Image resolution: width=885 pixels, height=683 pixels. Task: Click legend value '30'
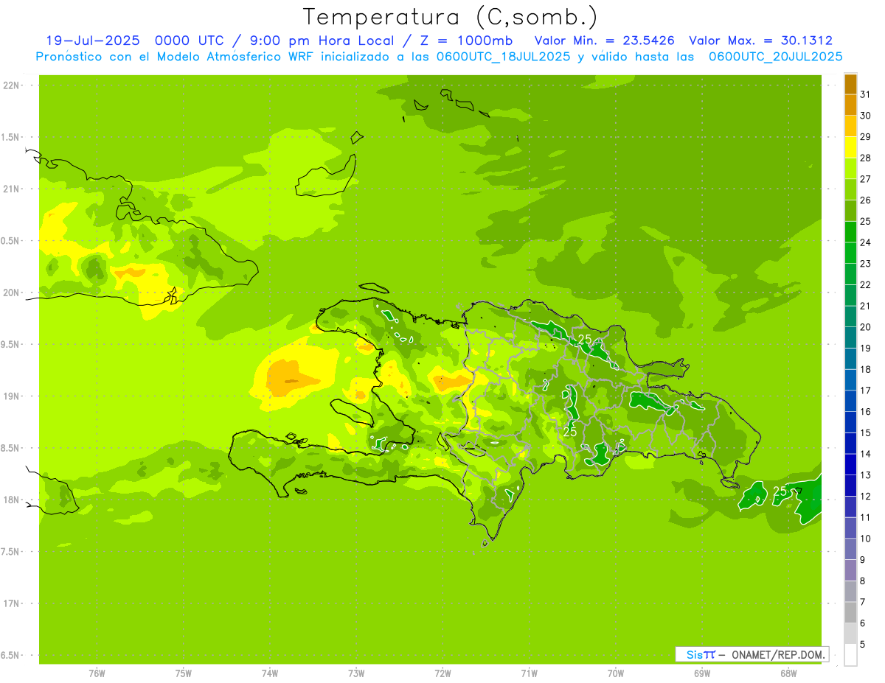click(865, 116)
